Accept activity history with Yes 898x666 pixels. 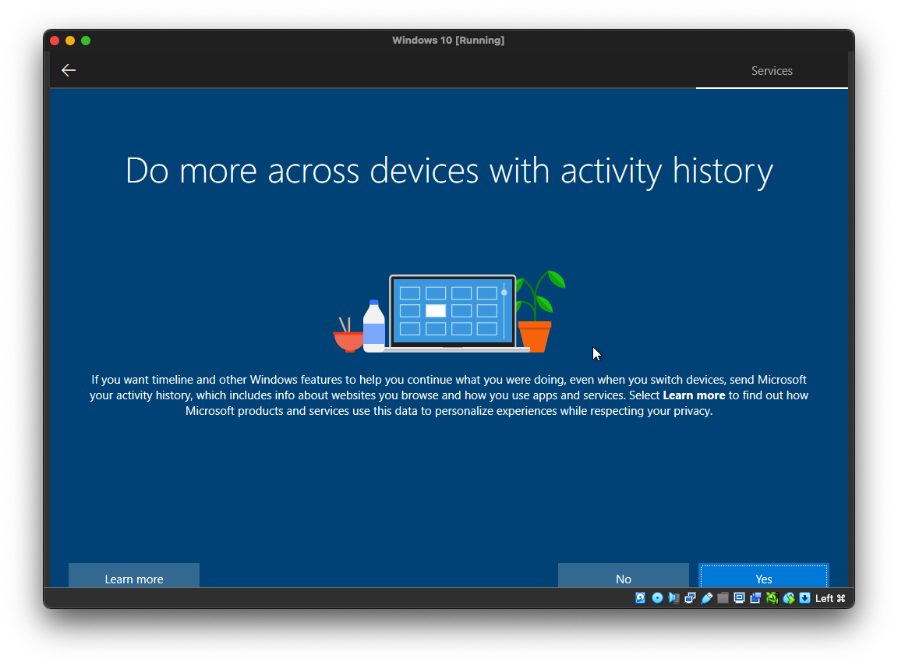coord(763,578)
